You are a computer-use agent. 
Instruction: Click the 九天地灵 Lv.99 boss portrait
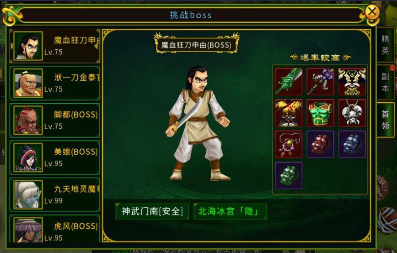click(28, 195)
